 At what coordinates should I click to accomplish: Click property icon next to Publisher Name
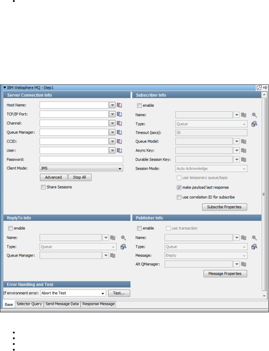(x=244, y=238)
